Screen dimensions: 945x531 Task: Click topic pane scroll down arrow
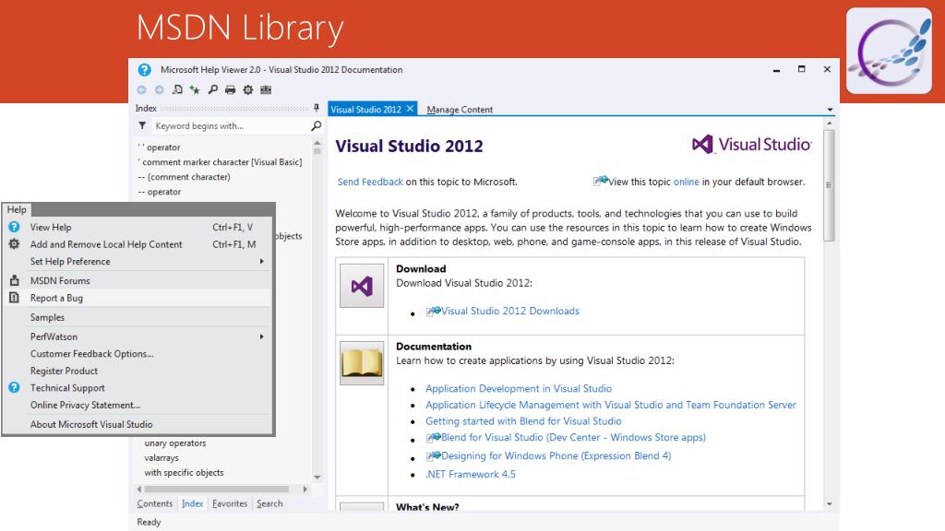[x=830, y=503]
